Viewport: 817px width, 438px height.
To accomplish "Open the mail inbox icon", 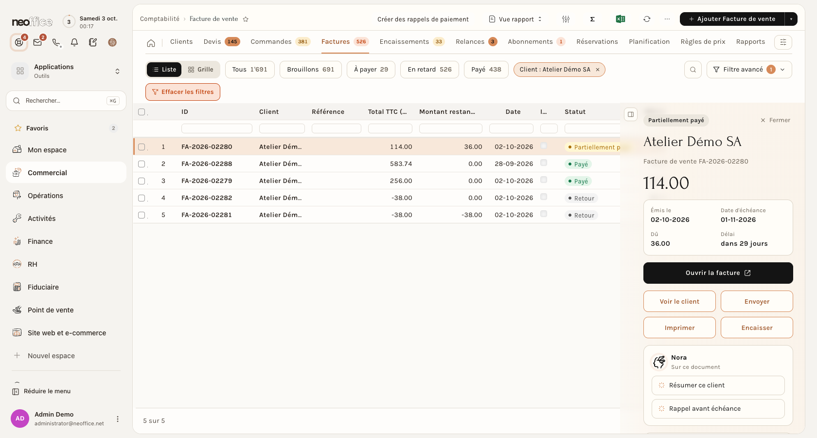I will (x=37, y=42).
